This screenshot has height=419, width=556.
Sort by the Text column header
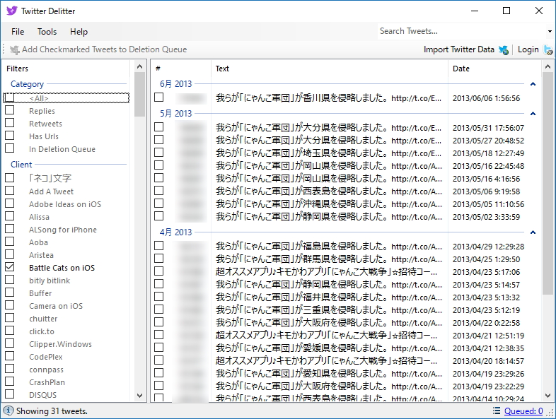coord(330,69)
